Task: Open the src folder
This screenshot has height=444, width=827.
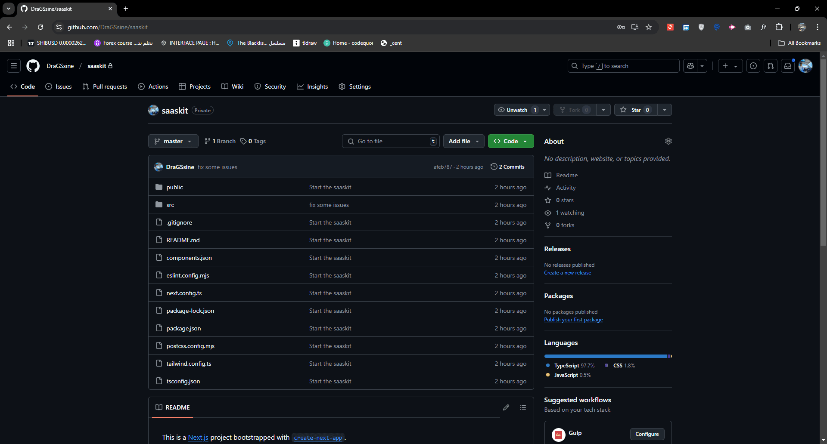Action: 170,205
